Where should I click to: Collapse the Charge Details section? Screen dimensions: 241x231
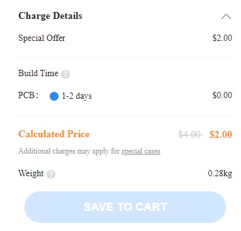226,16
